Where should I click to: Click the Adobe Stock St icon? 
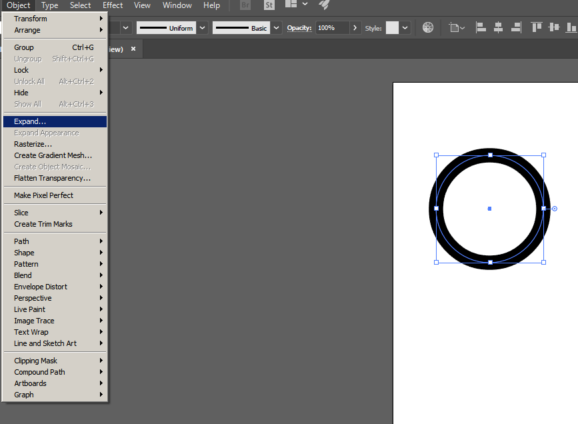269,5
